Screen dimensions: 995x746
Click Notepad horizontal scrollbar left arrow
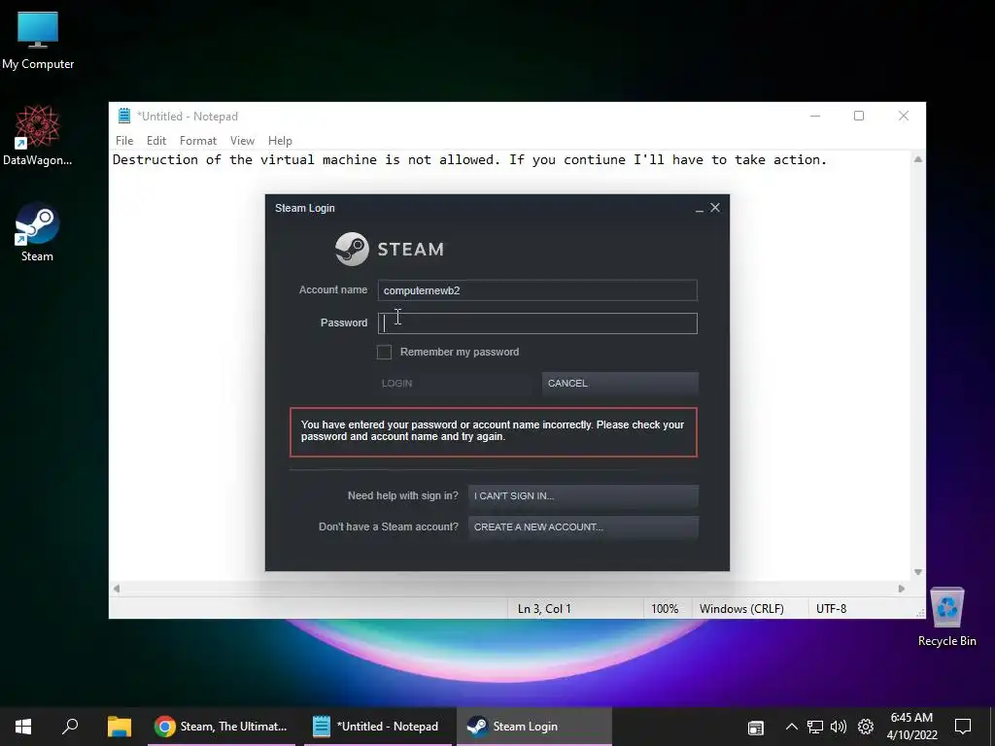point(117,589)
